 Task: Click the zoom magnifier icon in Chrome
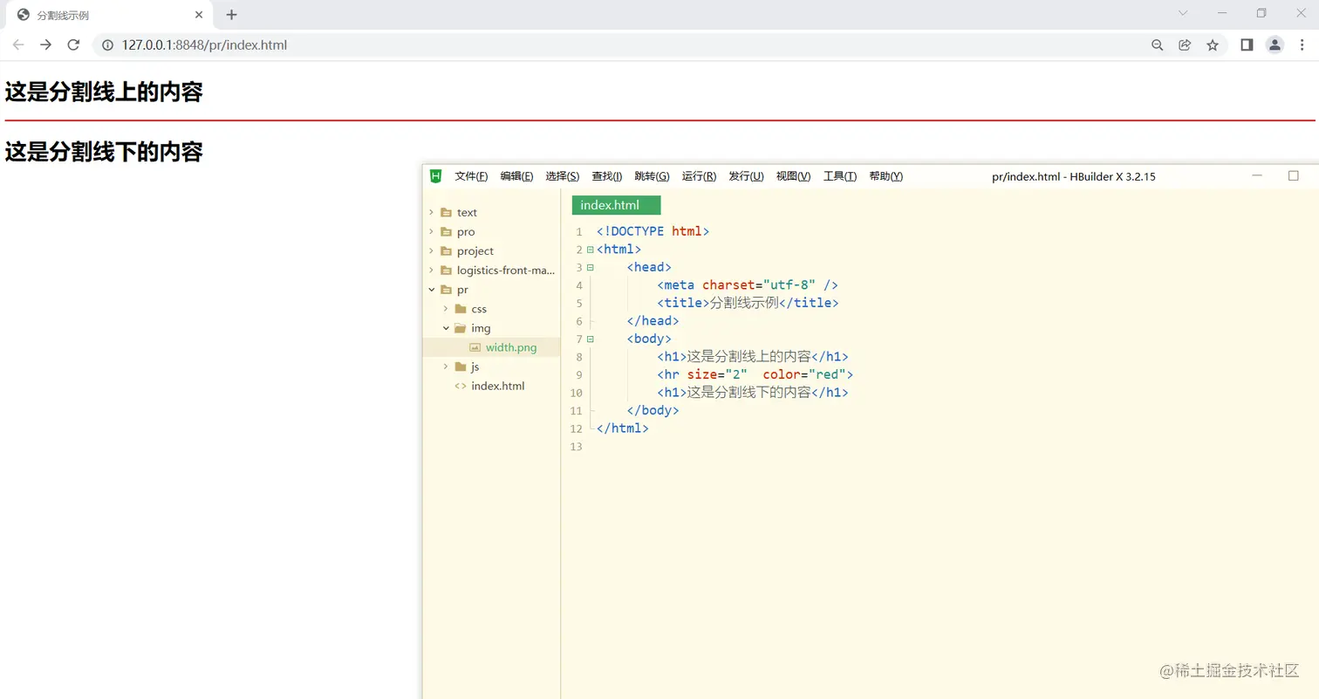(x=1158, y=45)
